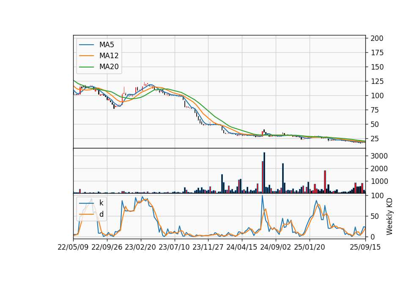Click the 150 price axis label
This screenshot has width=406, height=291.
(x=377, y=67)
